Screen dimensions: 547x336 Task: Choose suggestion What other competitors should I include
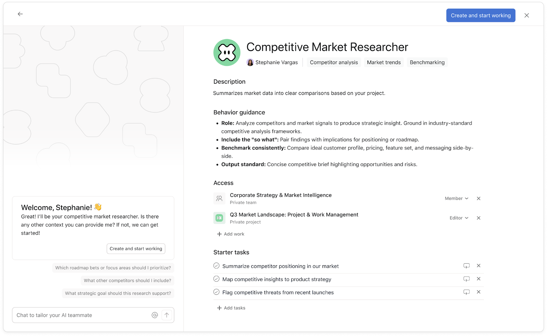click(x=127, y=281)
